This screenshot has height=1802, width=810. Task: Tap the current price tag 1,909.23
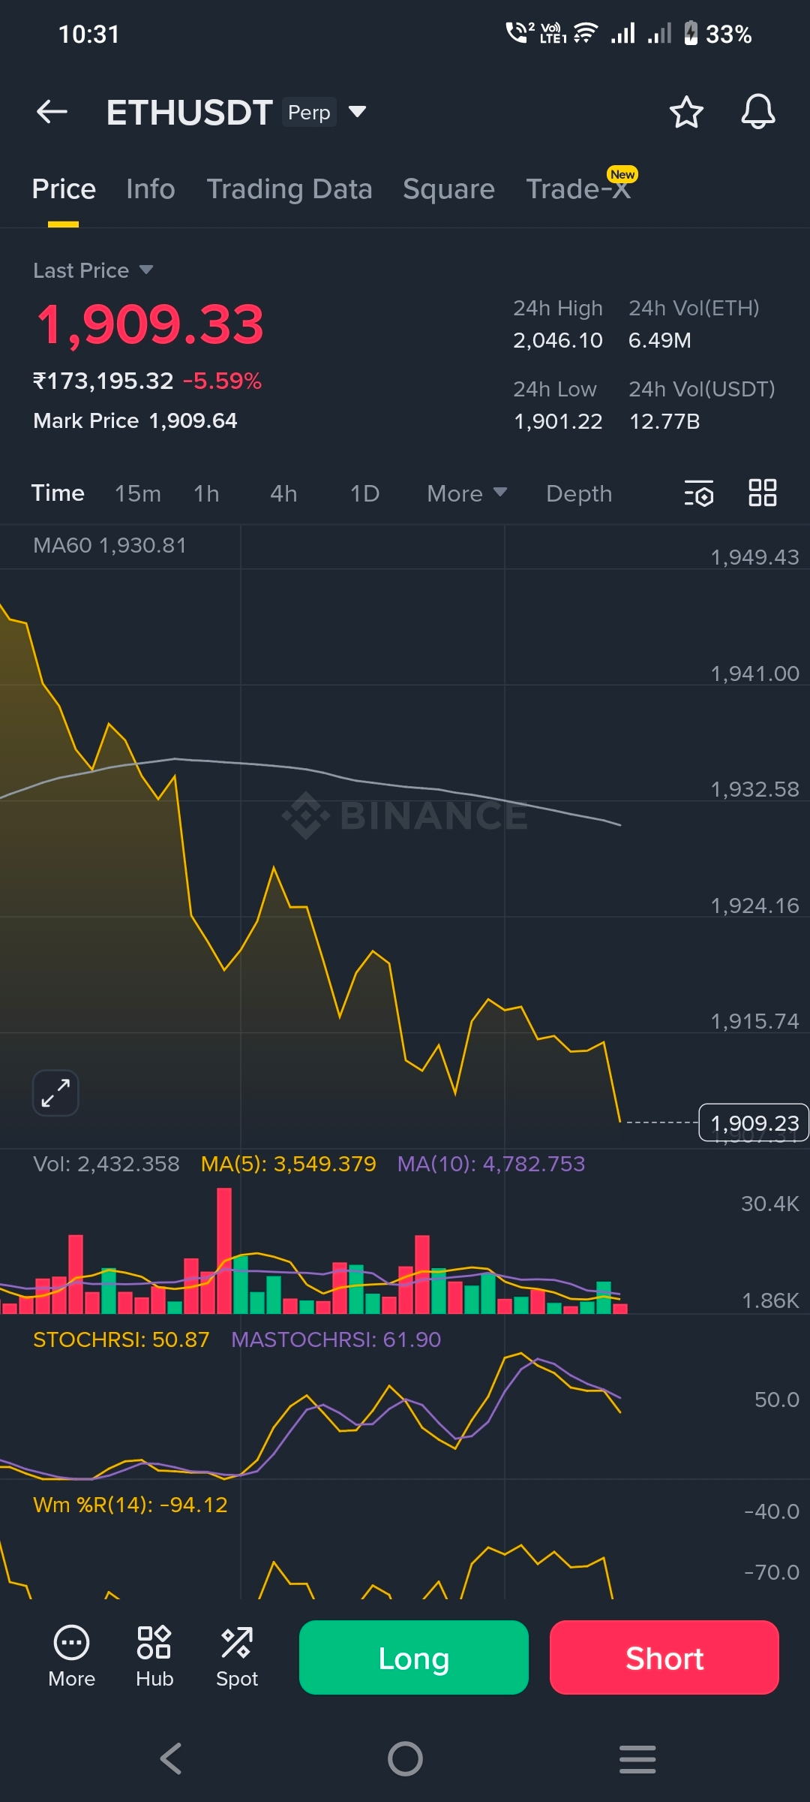pyautogui.click(x=754, y=1122)
